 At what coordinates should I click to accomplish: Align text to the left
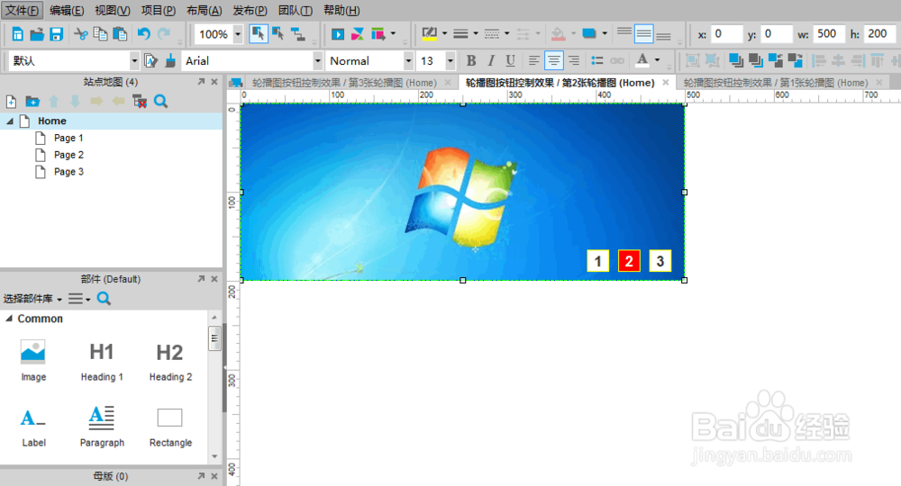[x=533, y=60]
